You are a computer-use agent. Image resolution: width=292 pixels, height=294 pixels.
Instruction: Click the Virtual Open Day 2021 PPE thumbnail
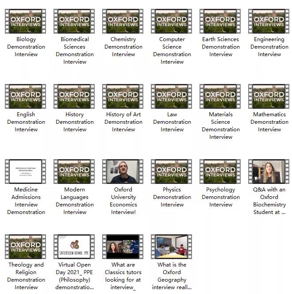[74, 247]
